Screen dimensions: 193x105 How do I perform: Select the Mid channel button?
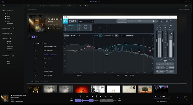click(x=100, y=36)
